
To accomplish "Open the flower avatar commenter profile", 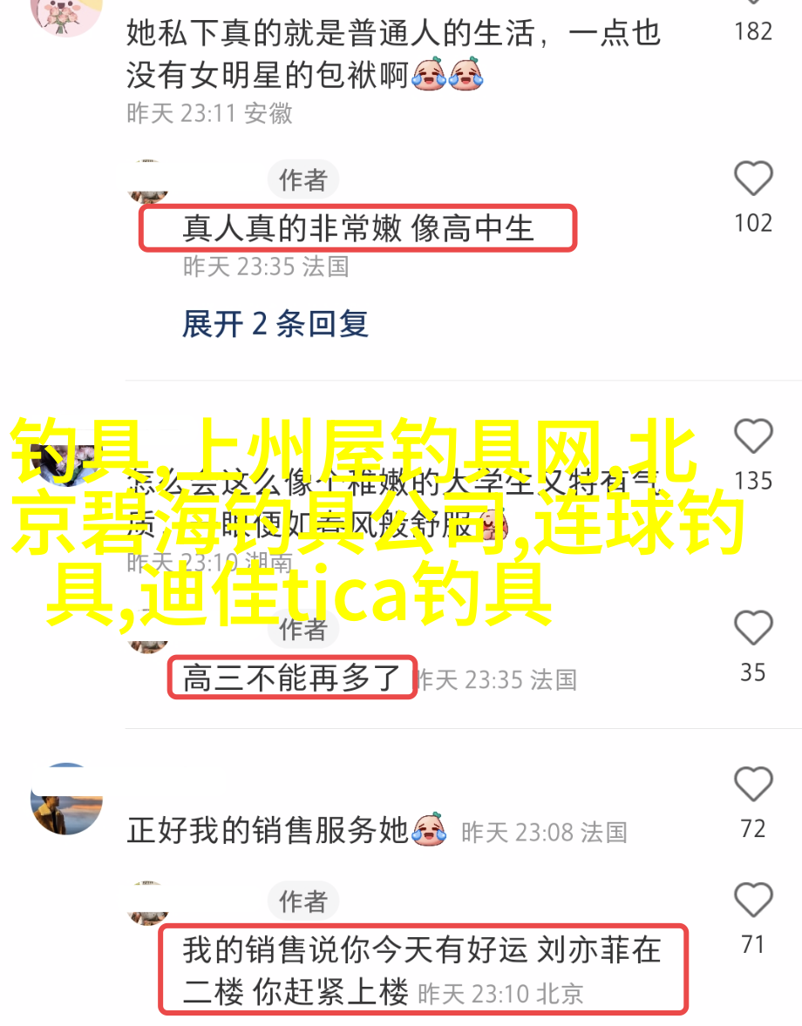I will tap(67, 13).
